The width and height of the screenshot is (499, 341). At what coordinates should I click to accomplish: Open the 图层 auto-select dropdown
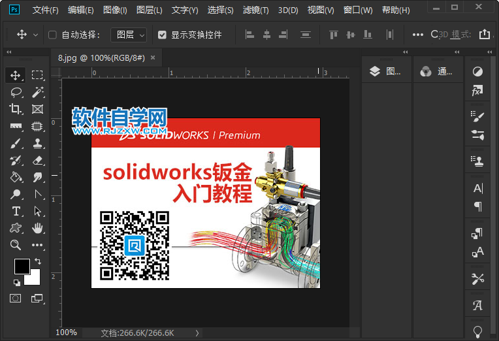coord(128,35)
